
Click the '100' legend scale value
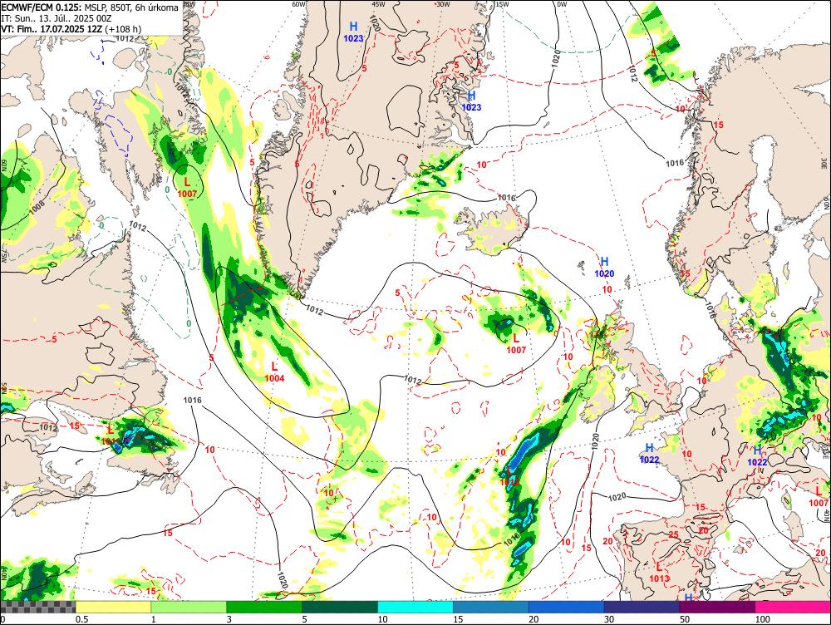click(x=763, y=619)
